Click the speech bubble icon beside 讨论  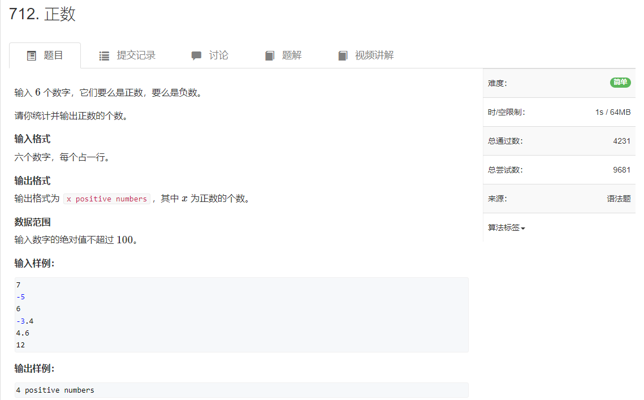(x=196, y=55)
